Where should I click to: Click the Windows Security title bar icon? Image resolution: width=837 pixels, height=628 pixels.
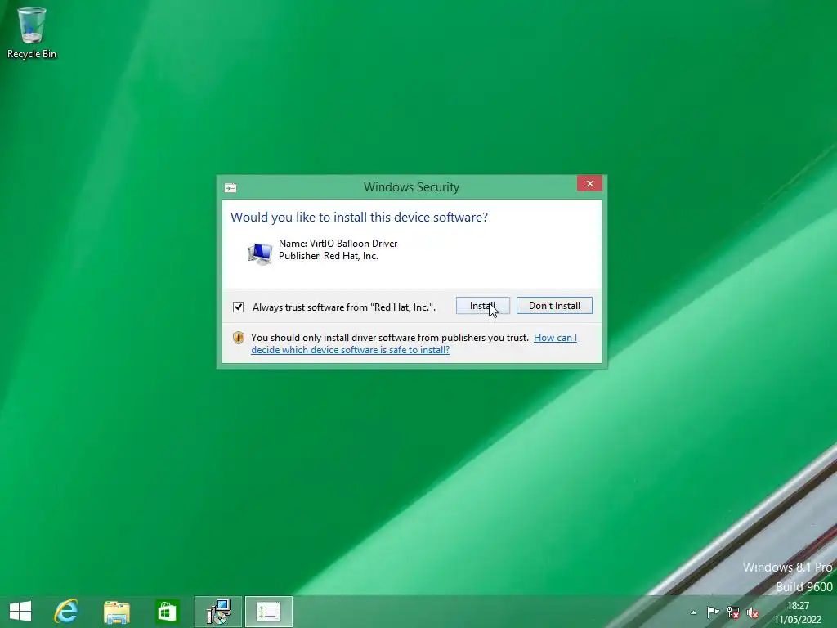tap(231, 187)
